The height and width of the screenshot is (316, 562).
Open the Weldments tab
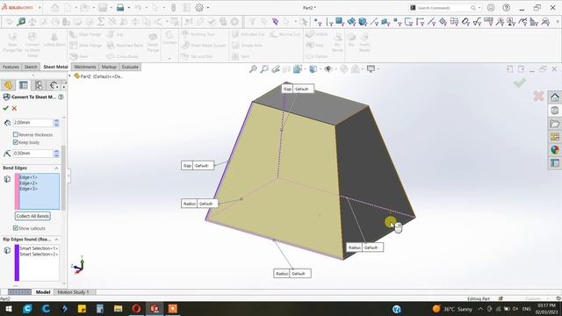[85, 67]
